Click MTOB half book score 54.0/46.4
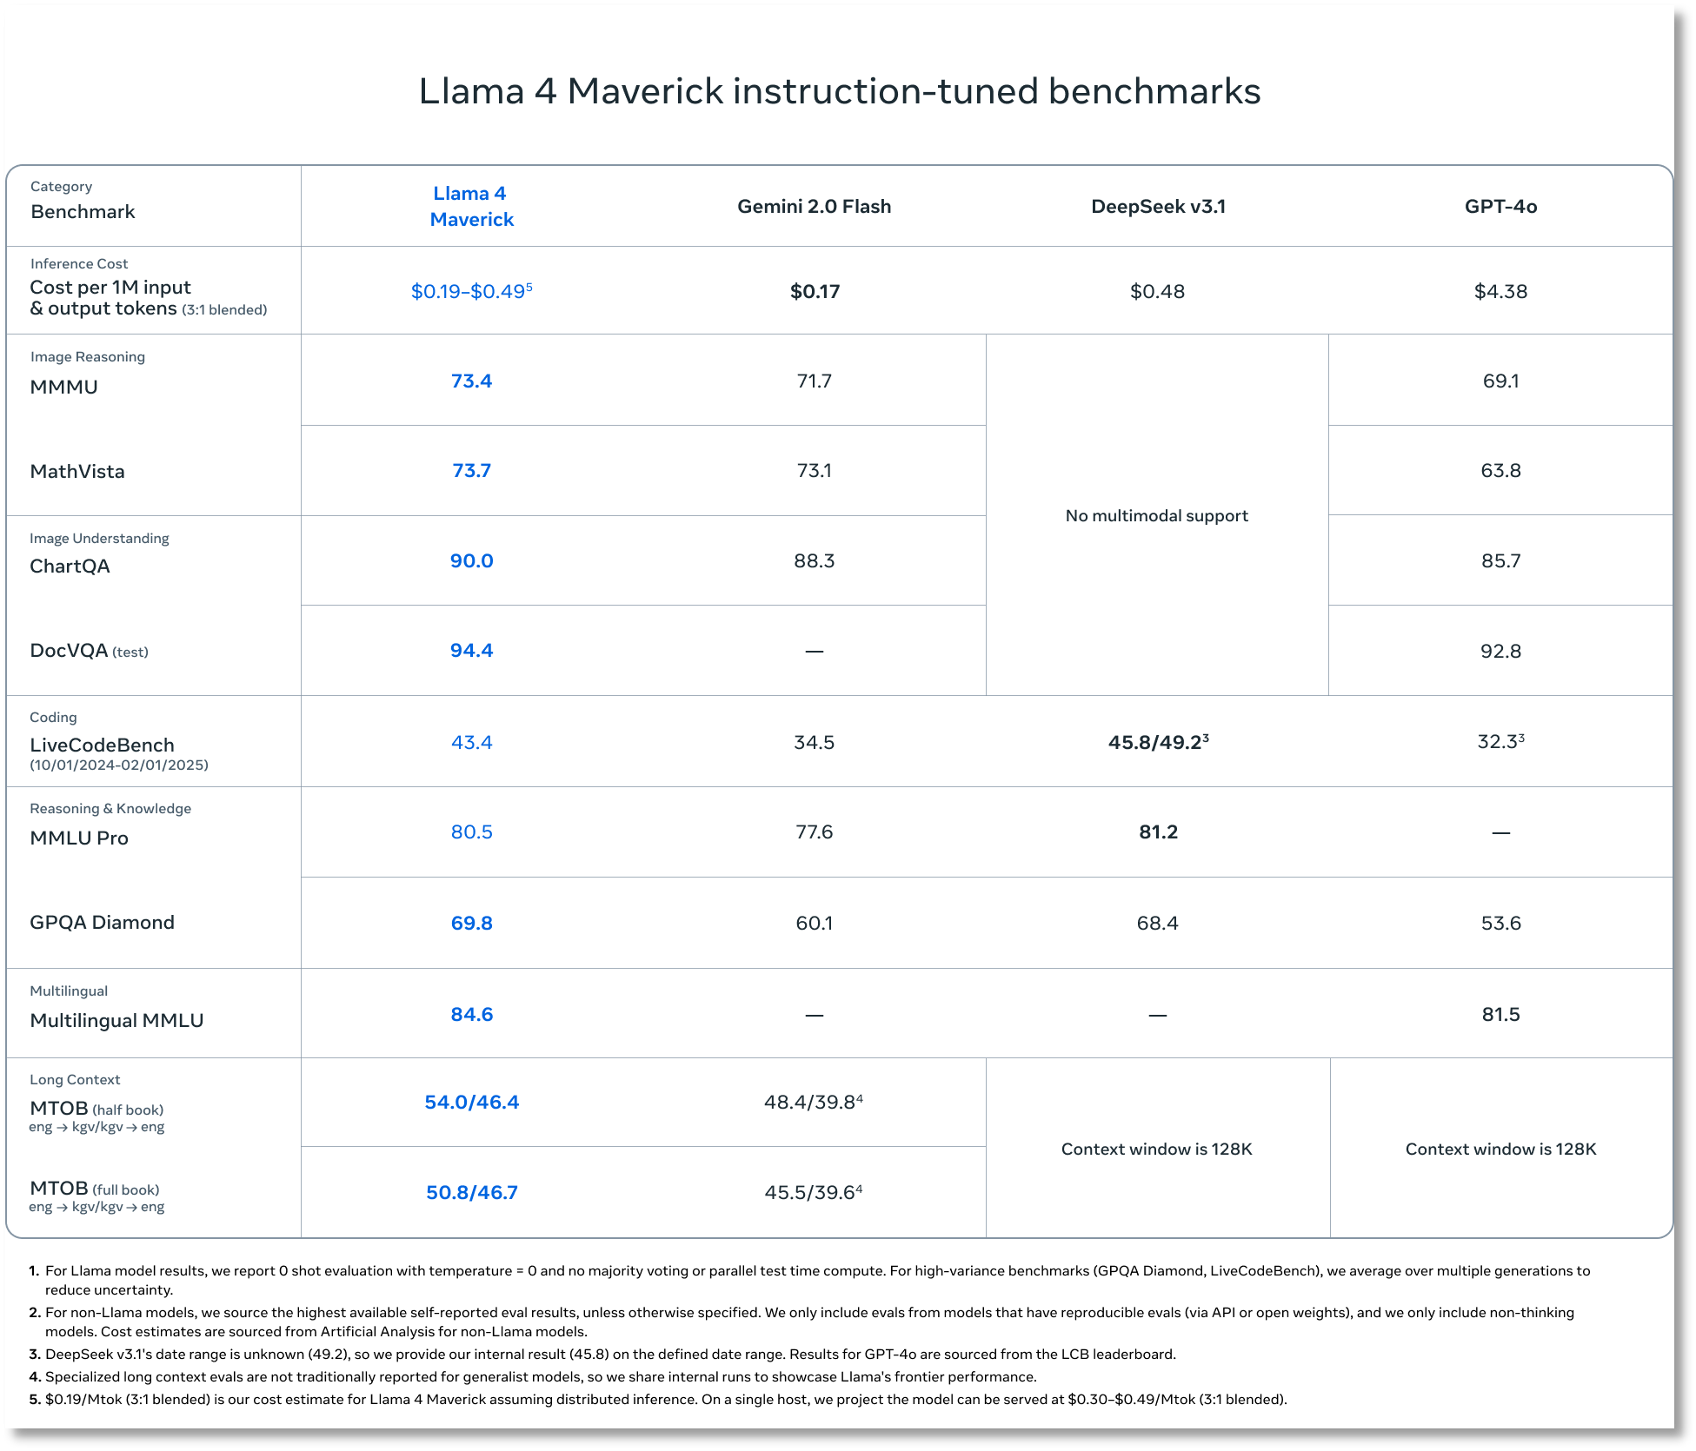Image resolution: width=1696 pixels, height=1451 pixels. [x=471, y=1103]
